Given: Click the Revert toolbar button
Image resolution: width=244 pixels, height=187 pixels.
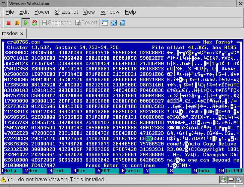Looking at the screenshot, I should click(x=86, y=23).
